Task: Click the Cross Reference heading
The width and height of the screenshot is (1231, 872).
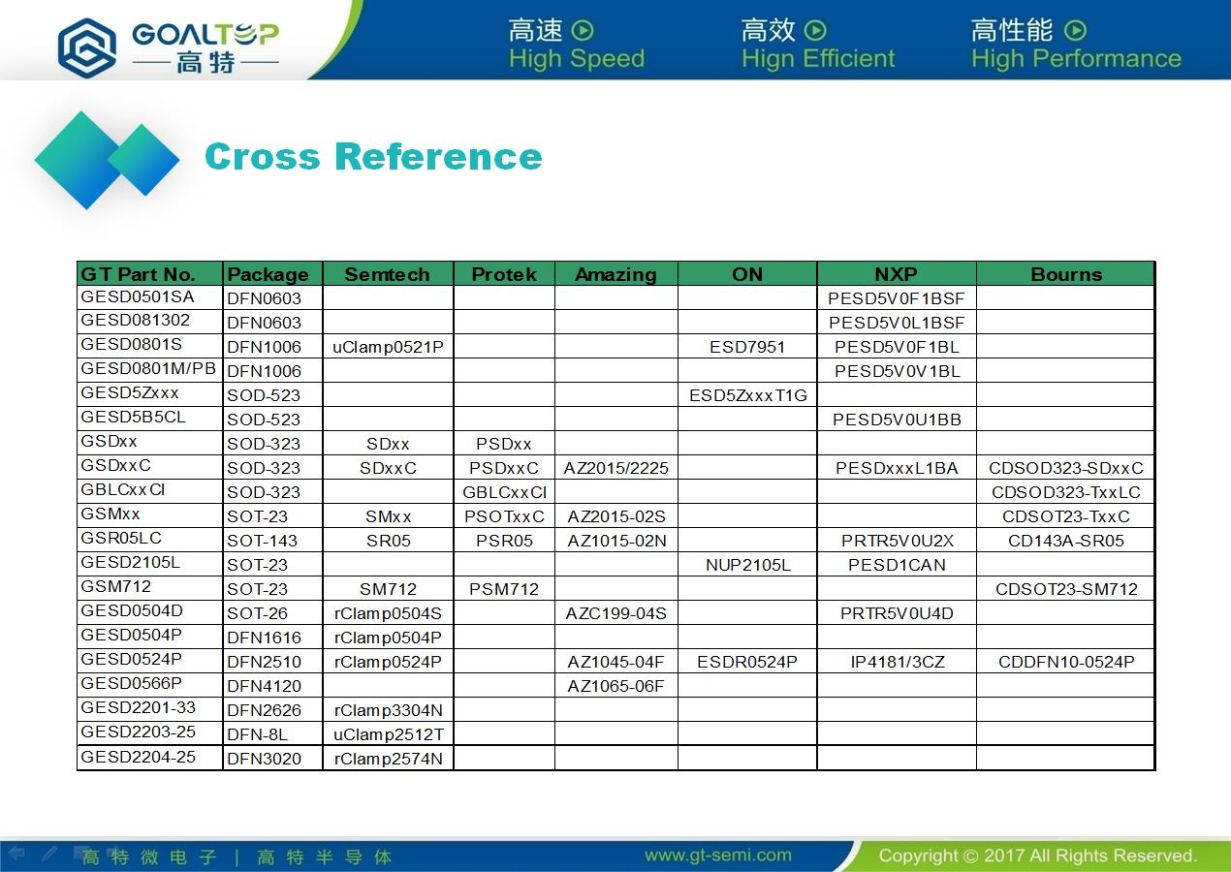Action: (373, 157)
